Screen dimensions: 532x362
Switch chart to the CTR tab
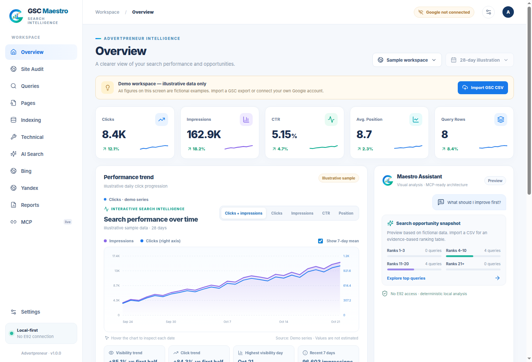tap(326, 213)
